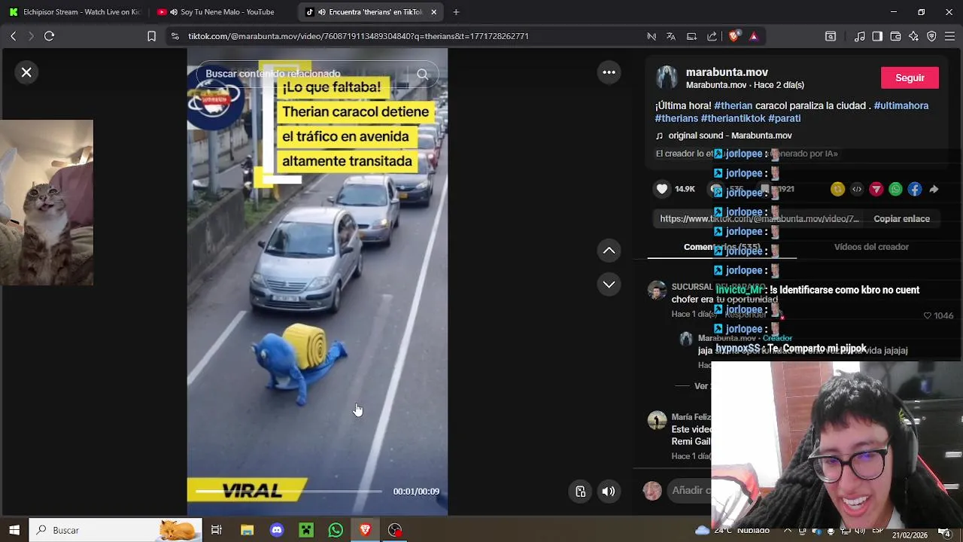Open Discord from the taskbar
The width and height of the screenshot is (963, 542).
pos(276,530)
